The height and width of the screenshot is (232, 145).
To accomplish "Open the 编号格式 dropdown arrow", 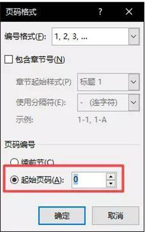I will 134,36.
